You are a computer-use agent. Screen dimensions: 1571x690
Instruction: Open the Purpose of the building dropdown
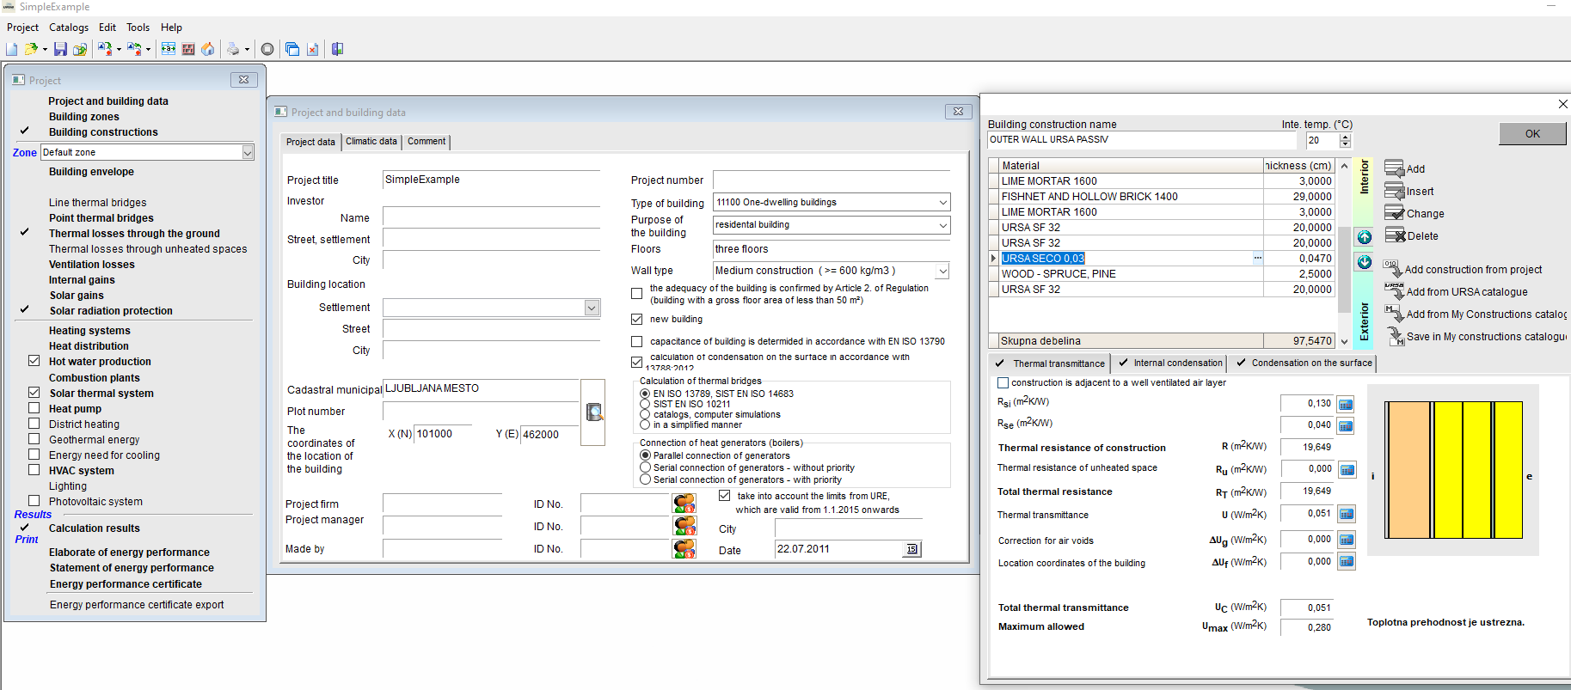click(943, 225)
